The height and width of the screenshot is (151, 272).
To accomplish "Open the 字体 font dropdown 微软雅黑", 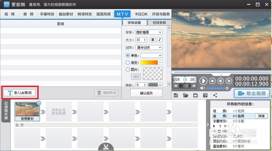I will coord(149,32).
